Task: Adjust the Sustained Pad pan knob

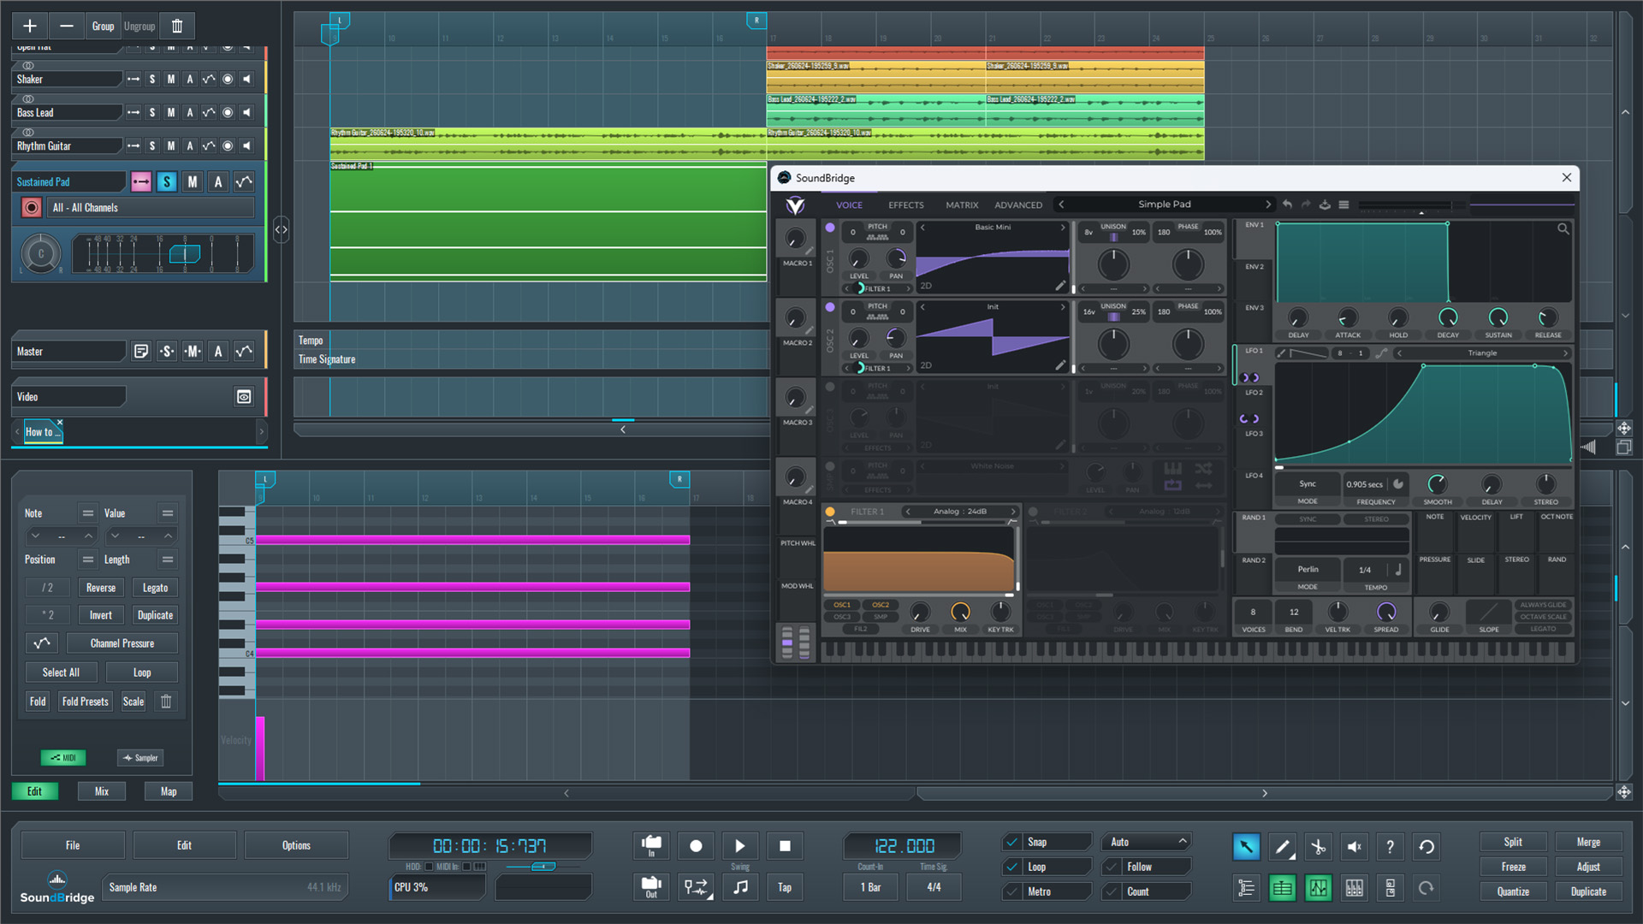Action: click(x=40, y=254)
